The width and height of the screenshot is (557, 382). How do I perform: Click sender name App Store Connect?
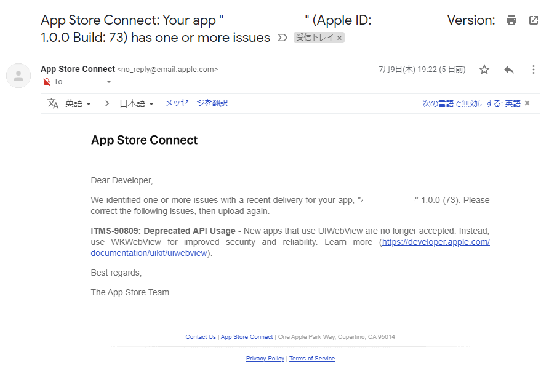pyautogui.click(x=78, y=69)
